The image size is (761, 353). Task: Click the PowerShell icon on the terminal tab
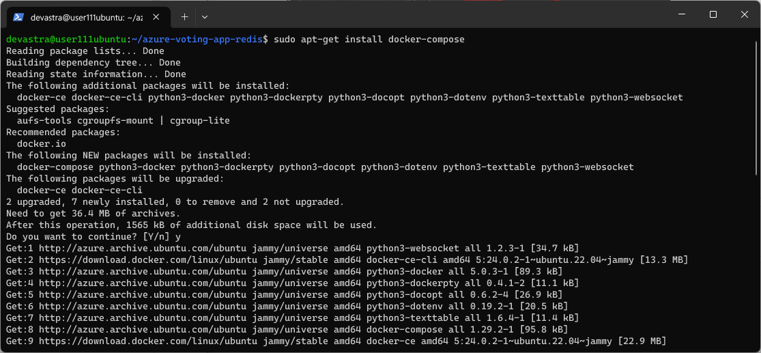point(18,17)
